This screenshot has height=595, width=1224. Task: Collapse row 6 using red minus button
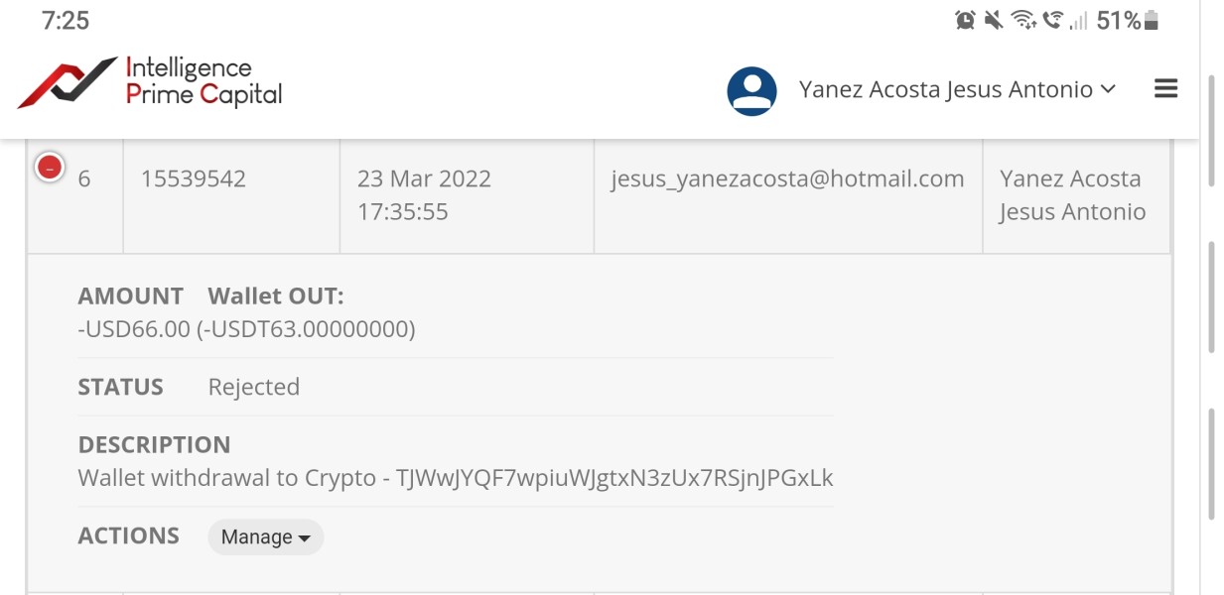[x=50, y=169]
